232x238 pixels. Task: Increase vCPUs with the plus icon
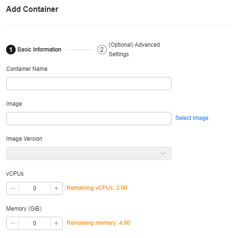[56, 188]
